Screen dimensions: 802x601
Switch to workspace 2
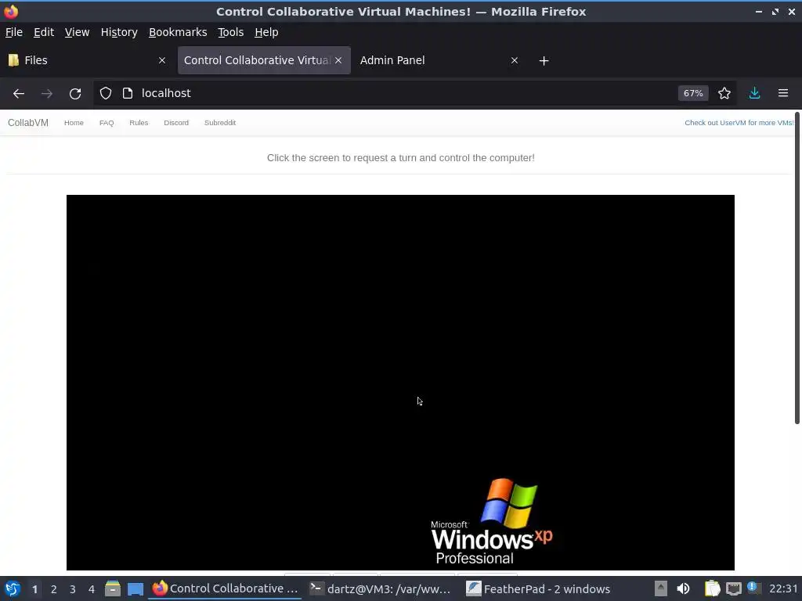[54, 589]
